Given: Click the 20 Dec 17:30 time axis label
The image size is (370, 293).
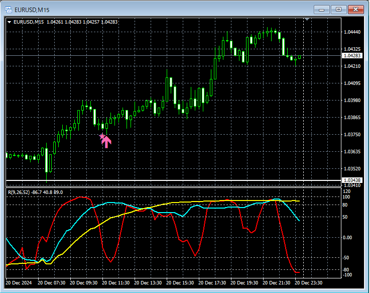Looking at the screenshot, I should tap(212, 283).
